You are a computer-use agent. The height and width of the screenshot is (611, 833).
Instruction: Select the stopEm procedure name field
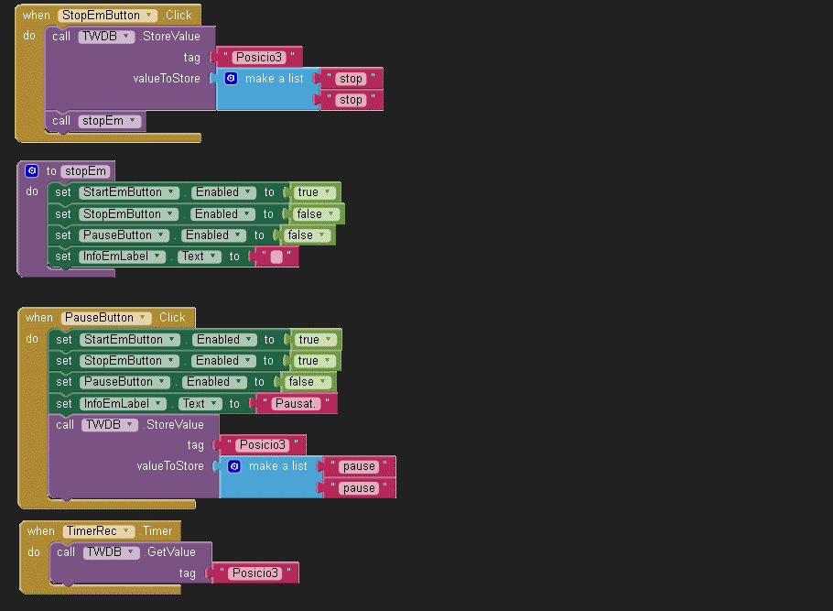(x=85, y=171)
